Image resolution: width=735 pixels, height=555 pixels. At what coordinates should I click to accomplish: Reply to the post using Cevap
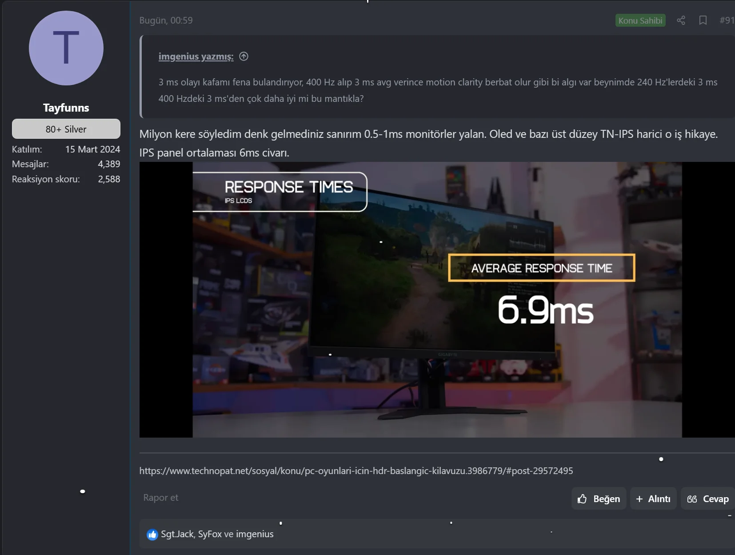[x=708, y=499]
